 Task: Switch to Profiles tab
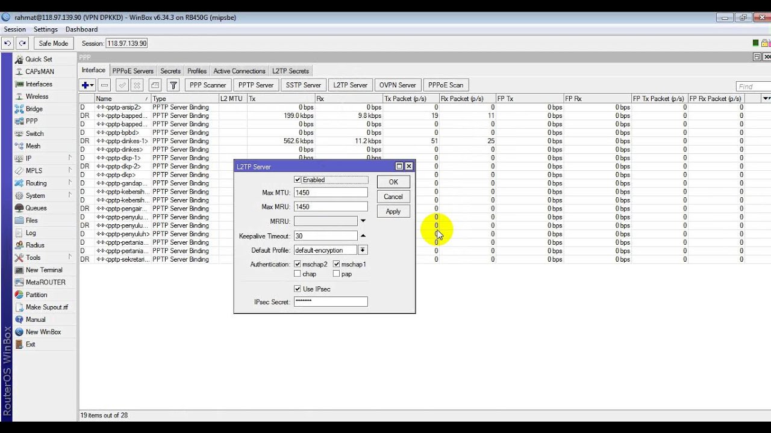[197, 71]
